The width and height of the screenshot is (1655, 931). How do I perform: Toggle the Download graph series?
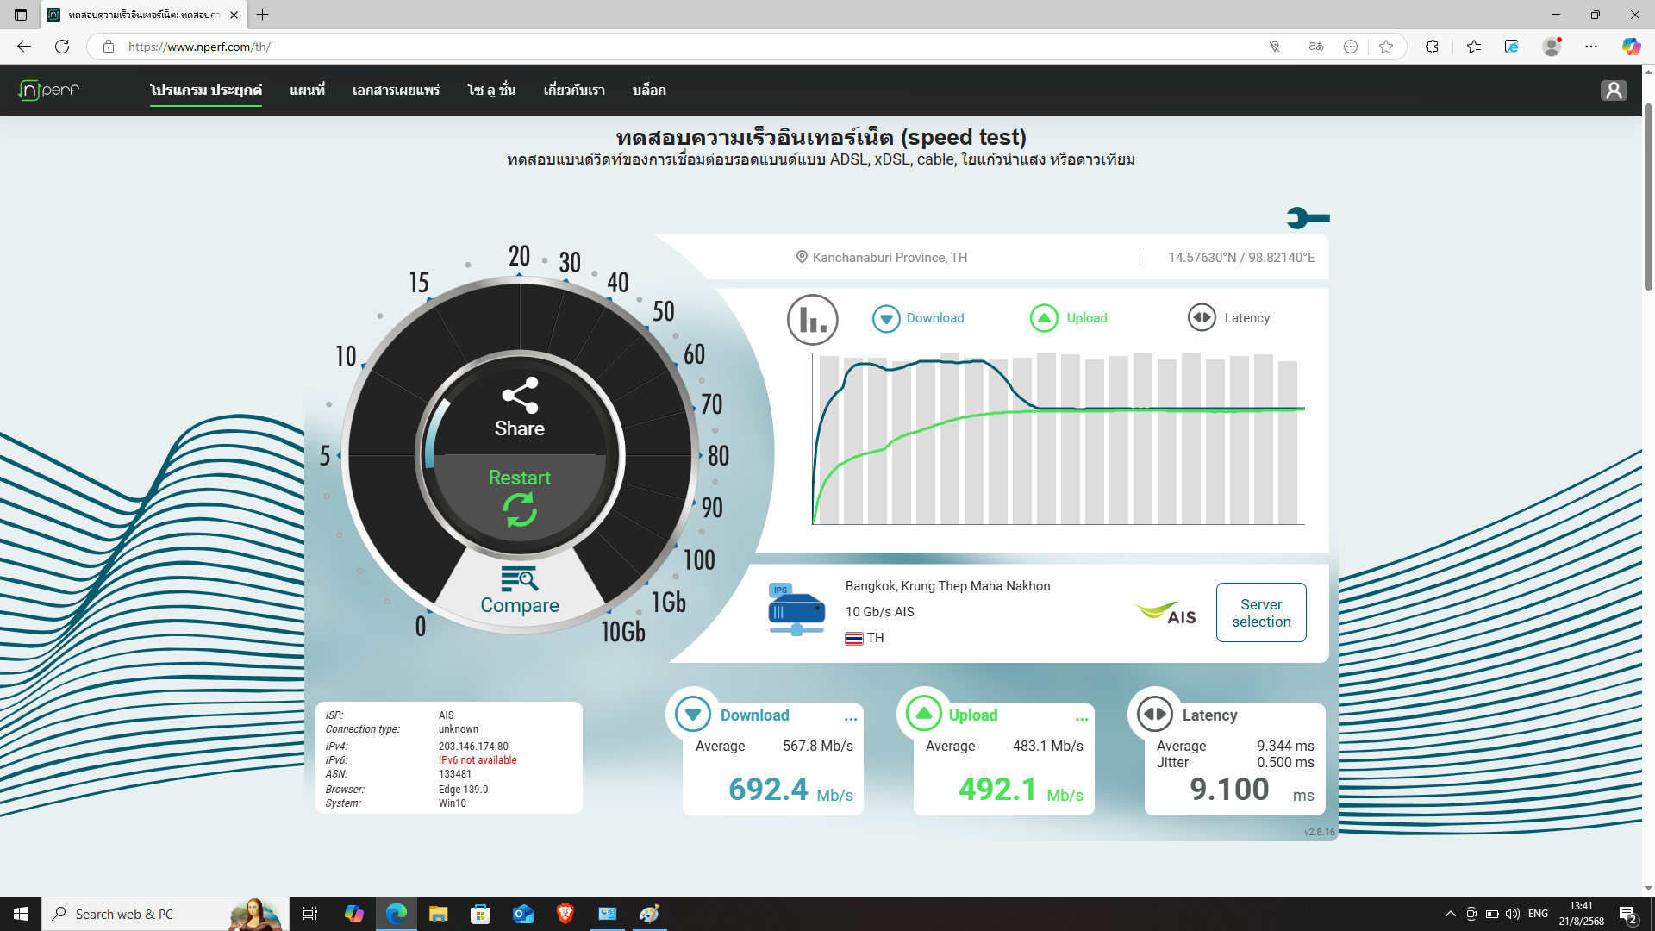tap(918, 318)
